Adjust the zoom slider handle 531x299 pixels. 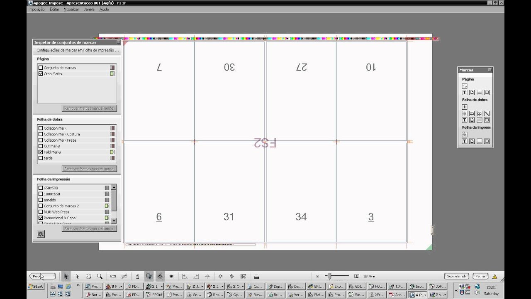[x=330, y=276]
